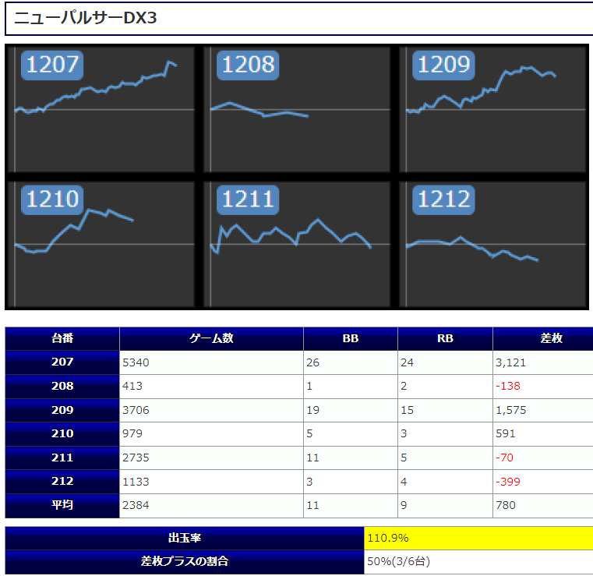
Task: Click the 出玉率 label
Action: (x=185, y=538)
